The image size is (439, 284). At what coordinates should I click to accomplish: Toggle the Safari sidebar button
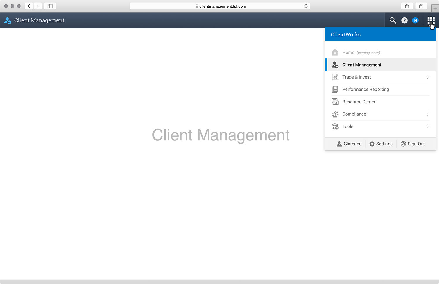click(50, 6)
